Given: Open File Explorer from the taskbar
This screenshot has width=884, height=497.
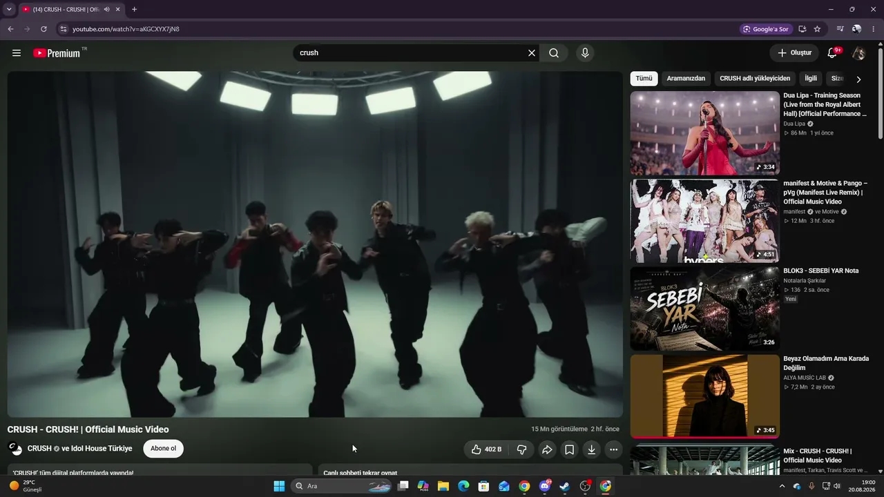Looking at the screenshot, I should click(x=443, y=486).
